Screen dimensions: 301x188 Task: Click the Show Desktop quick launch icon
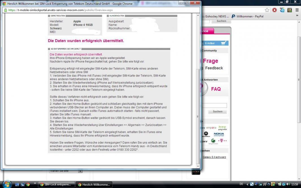pyautogui.click(x=17, y=185)
